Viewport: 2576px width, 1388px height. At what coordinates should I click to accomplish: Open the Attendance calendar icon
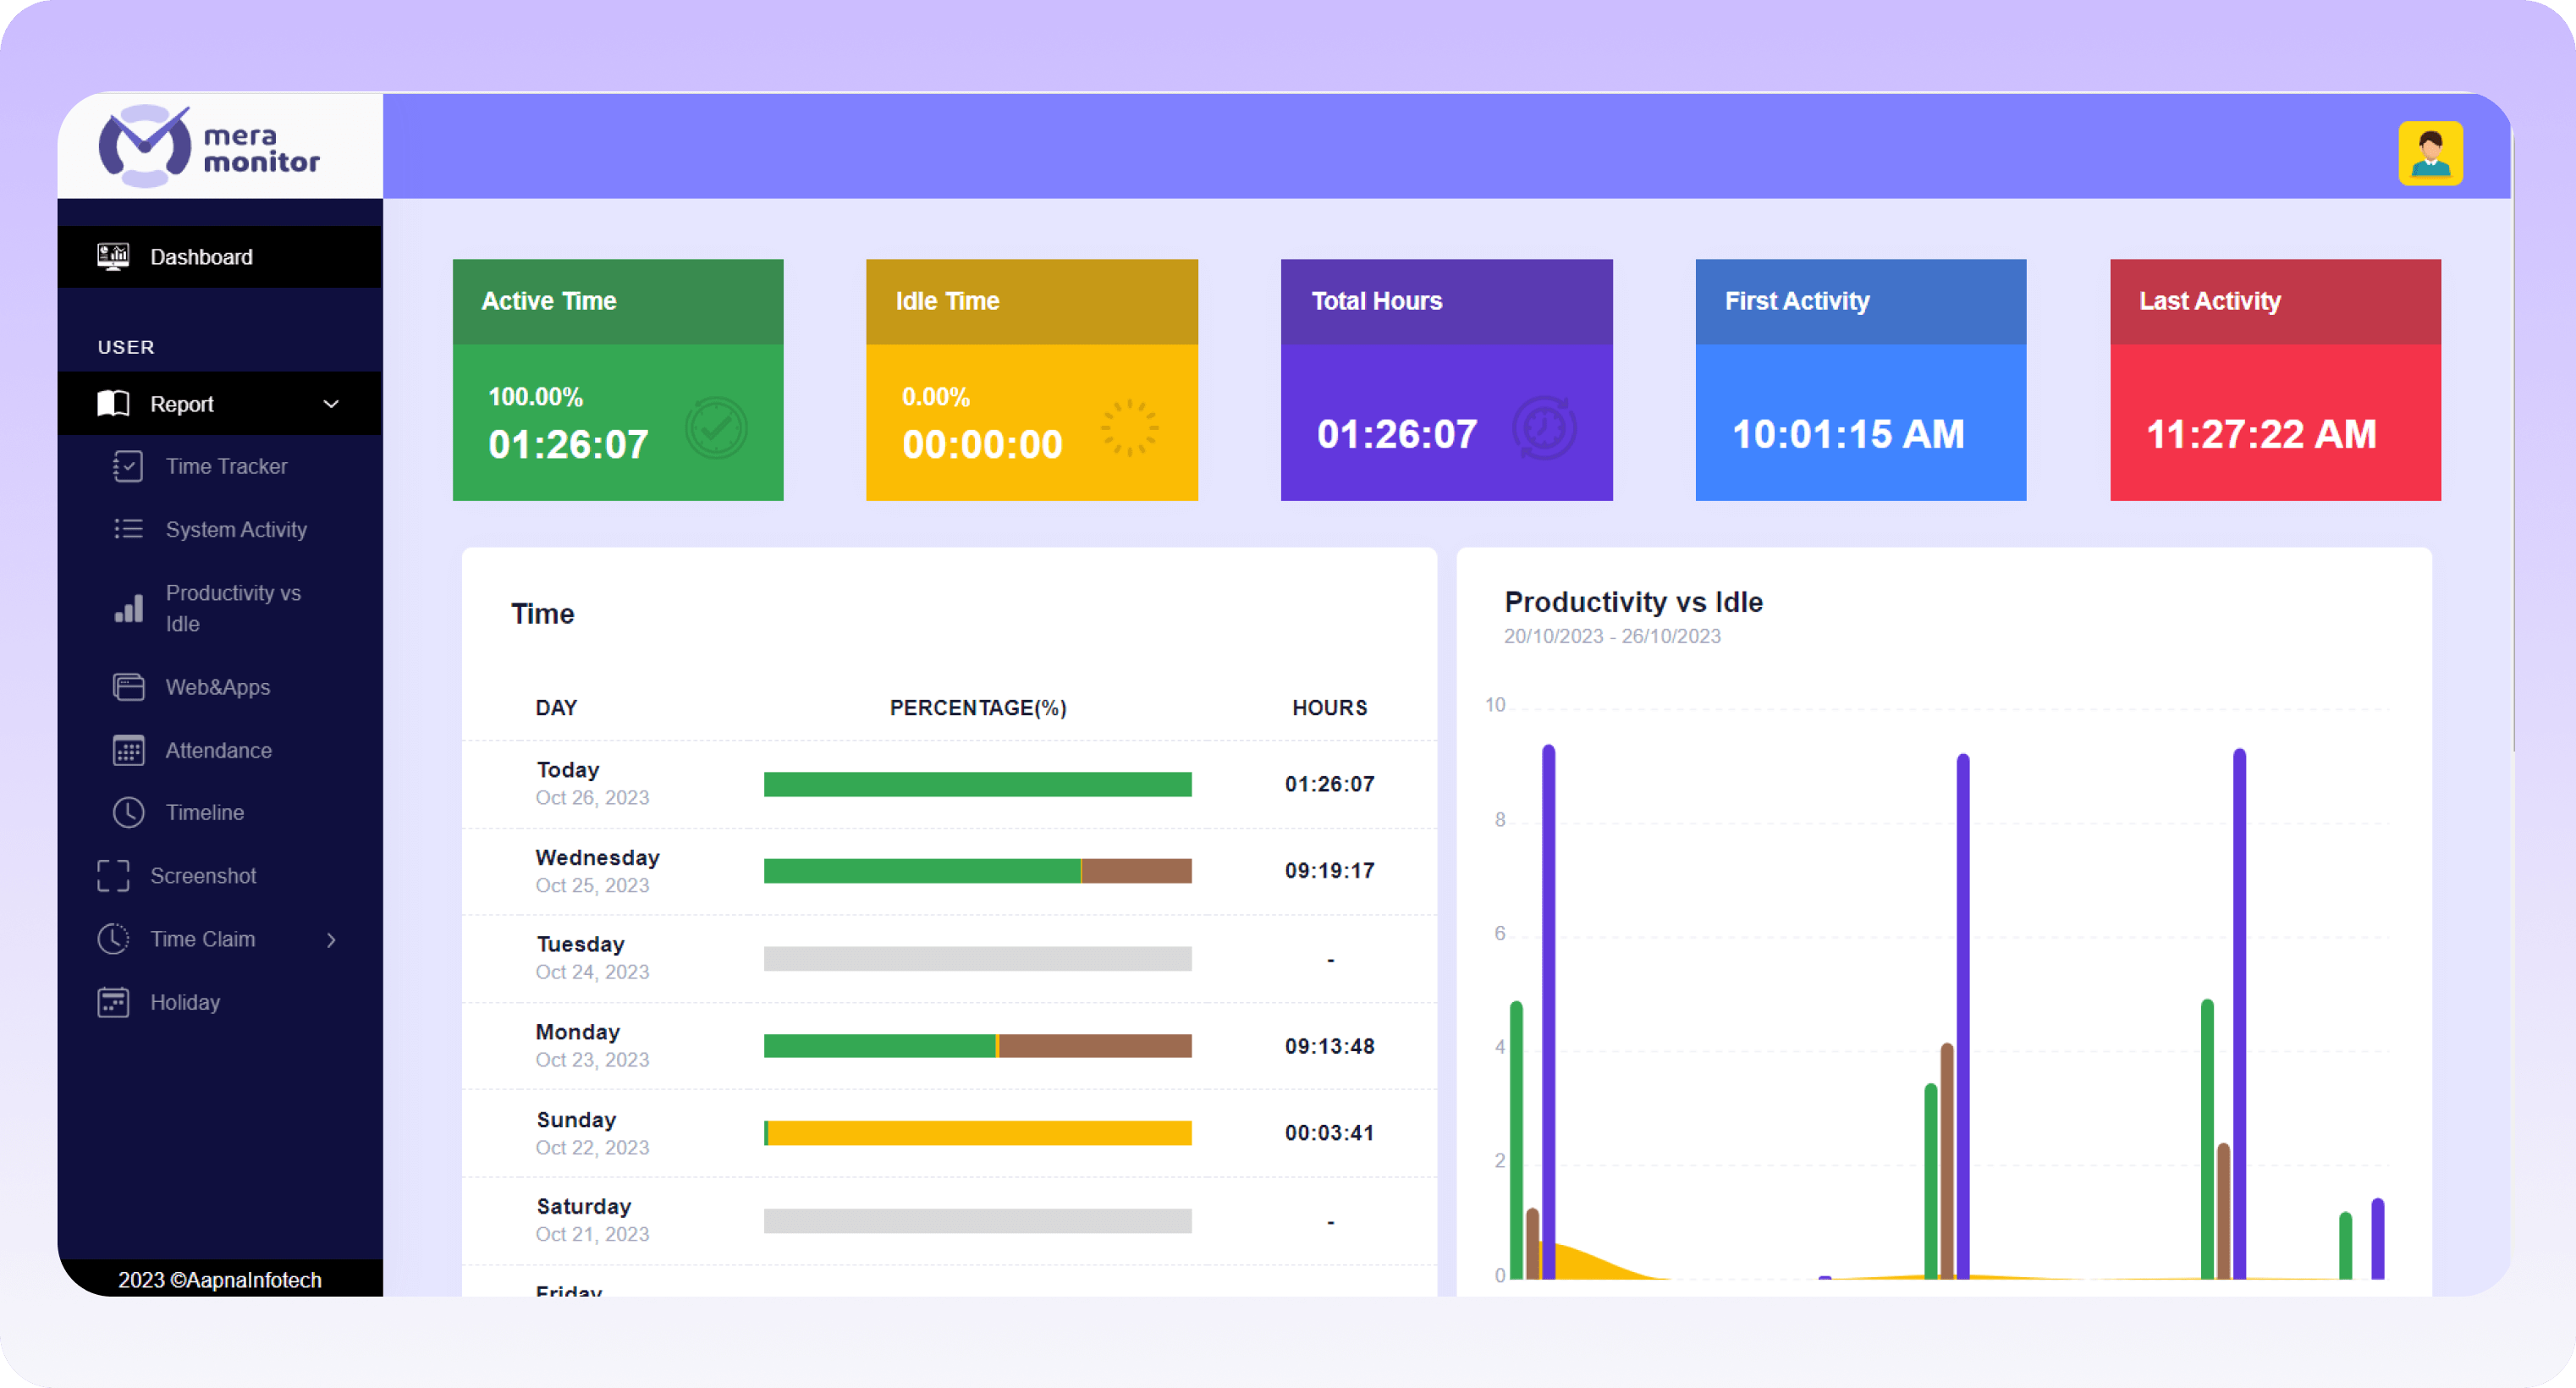coord(129,750)
